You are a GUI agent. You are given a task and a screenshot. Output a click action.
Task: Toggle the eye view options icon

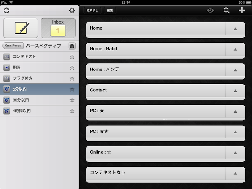tap(210, 11)
